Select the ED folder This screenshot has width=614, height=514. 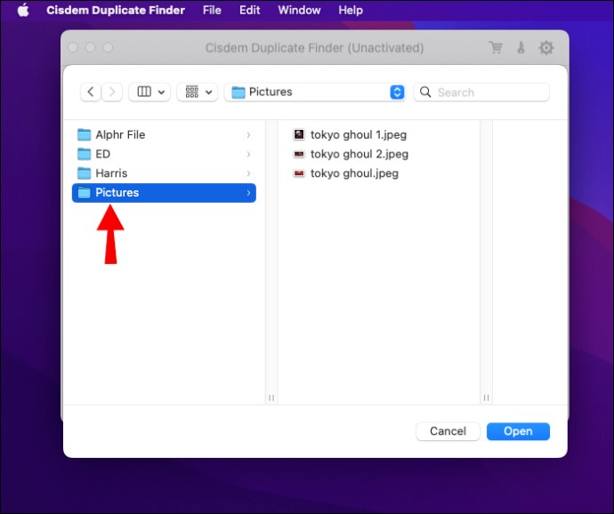(x=164, y=154)
